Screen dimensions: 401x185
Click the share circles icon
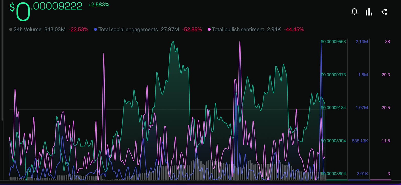pos(384,12)
